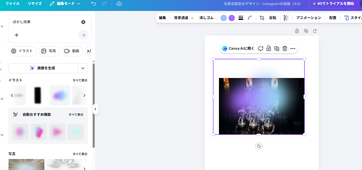Select the イラスト filter chip

coord(22,51)
